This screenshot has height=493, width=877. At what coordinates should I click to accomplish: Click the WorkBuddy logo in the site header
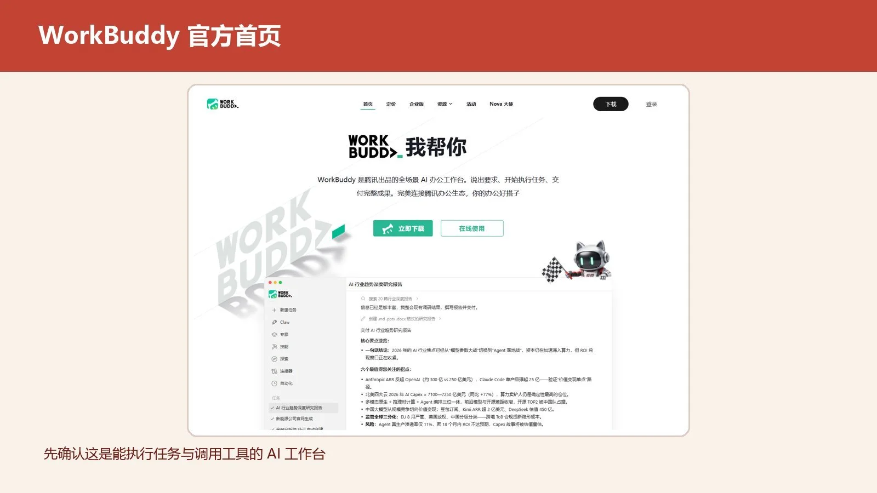pos(223,104)
